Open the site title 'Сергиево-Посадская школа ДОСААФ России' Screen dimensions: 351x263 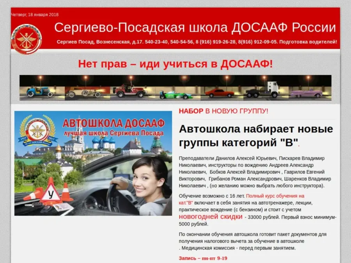(195, 28)
